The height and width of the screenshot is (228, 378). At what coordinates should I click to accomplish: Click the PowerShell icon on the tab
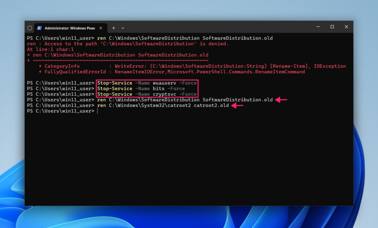click(39, 28)
